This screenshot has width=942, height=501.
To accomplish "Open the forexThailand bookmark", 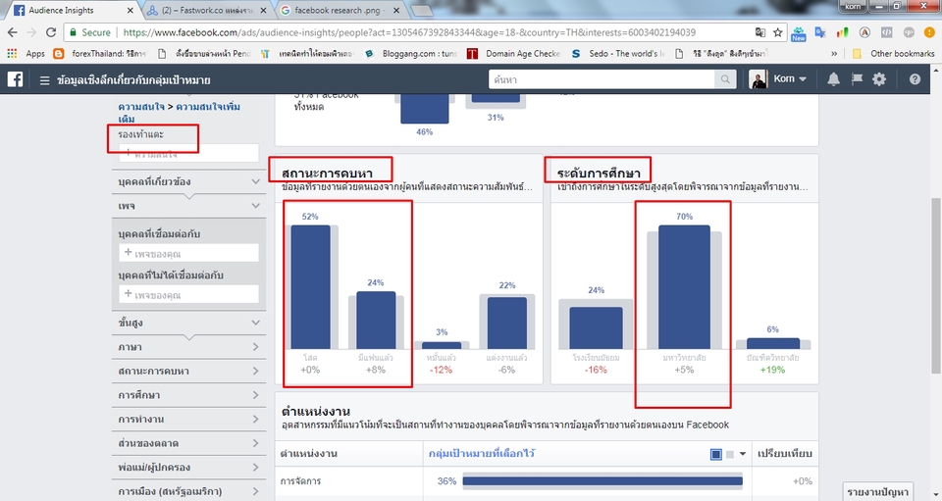I will click(x=99, y=53).
